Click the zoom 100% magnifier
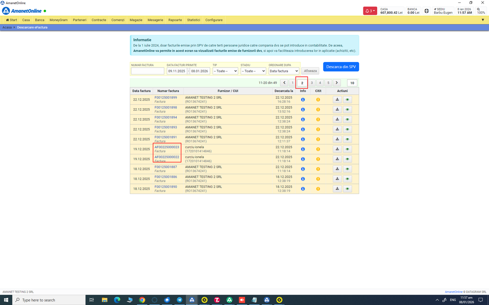The image size is (489, 305). click(x=481, y=11)
